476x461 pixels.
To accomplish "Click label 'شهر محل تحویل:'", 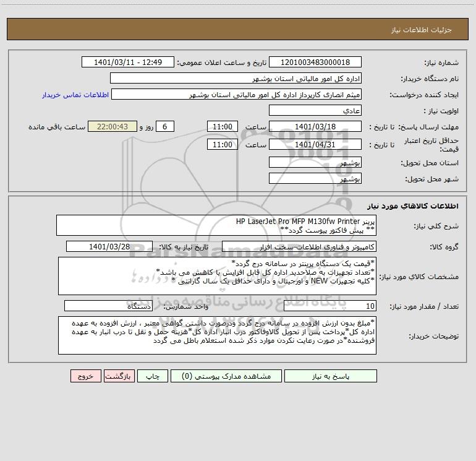I will coord(432,179).
